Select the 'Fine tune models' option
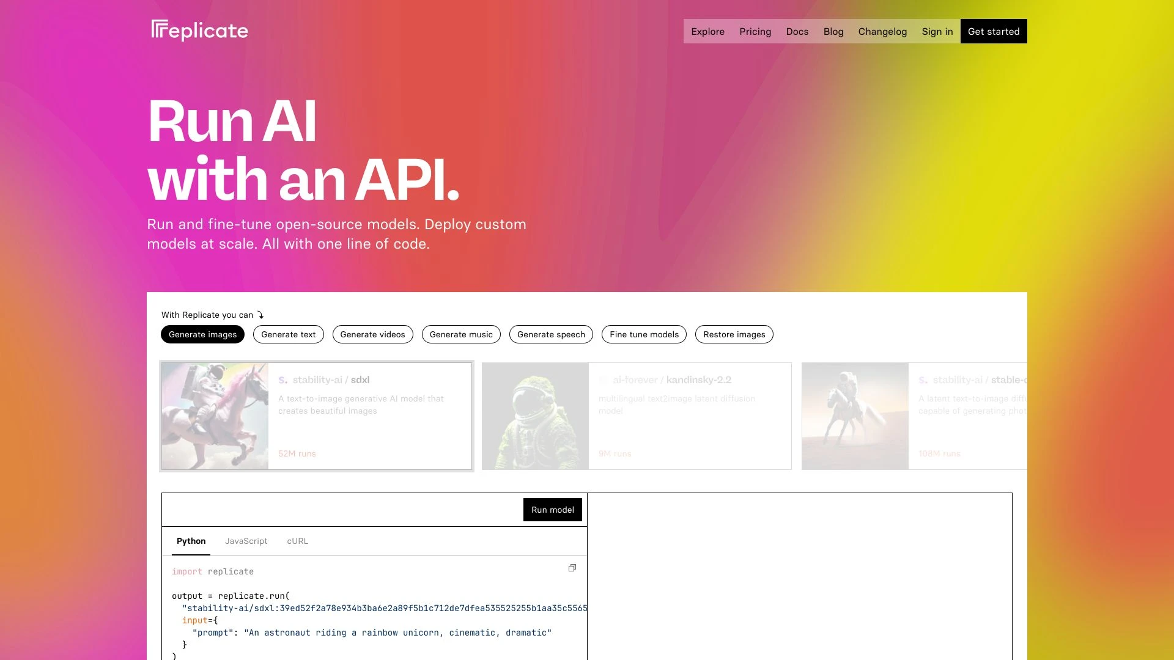This screenshot has height=660, width=1174. click(643, 334)
